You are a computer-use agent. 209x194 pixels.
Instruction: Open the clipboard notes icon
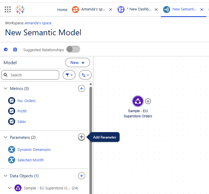click(x=15, y=49)
